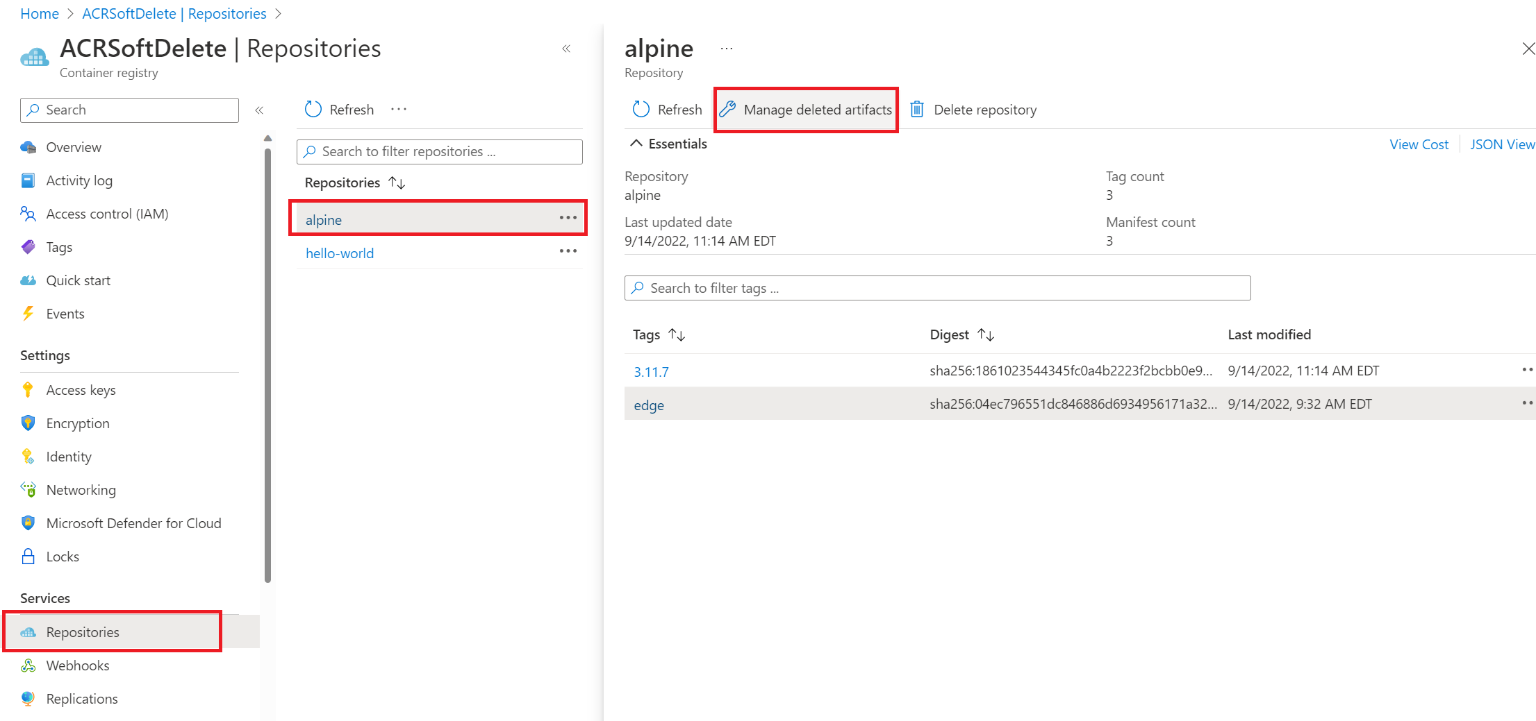Open Access control (IAM)
1536x721 pixels.
pyautogui.click(x=107, y=214)
